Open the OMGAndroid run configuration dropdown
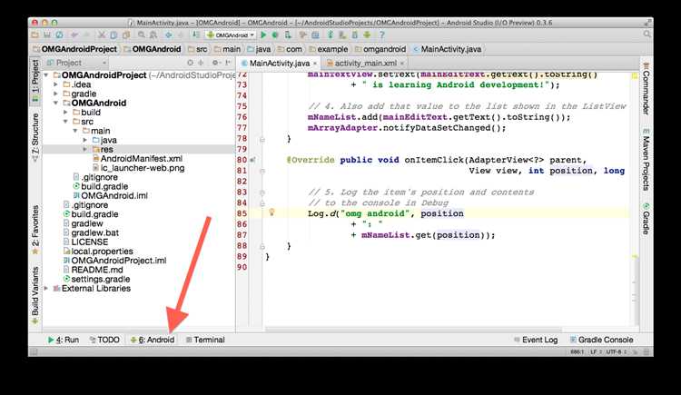The width and height of the screenshot is (681, 395). pos(231,35)
